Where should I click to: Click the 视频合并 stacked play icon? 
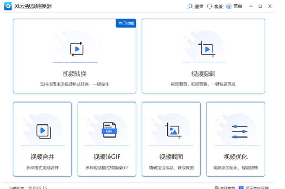click(44, 131)
